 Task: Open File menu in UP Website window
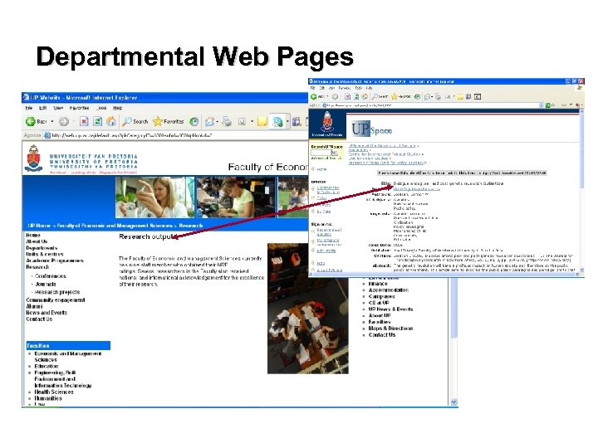(29, 108)
